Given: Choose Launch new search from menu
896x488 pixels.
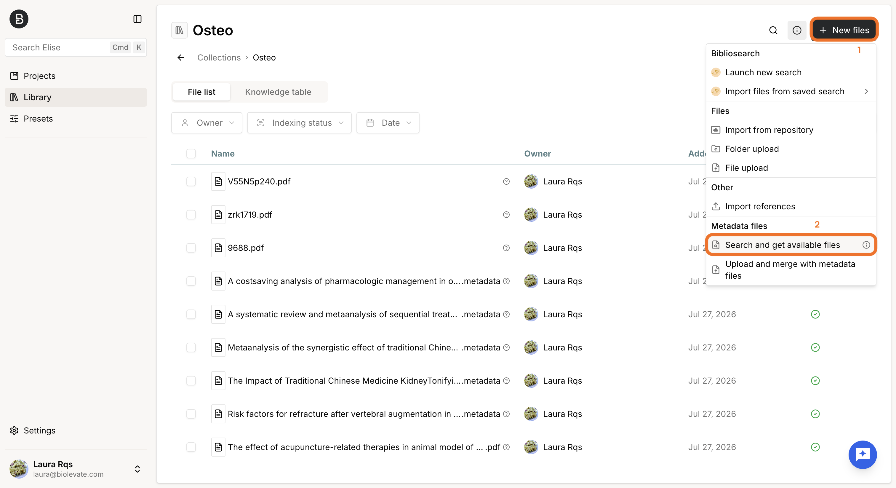Looking at the screenshot, I should [x=791, y=72].
